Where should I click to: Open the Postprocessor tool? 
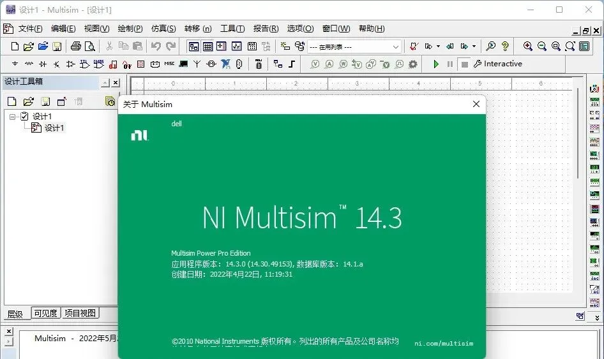pos(252,47)
